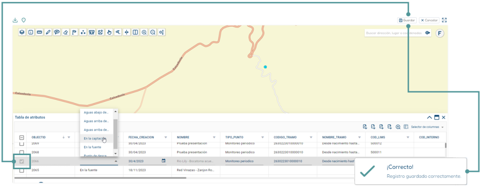
Task: Zoom in on the map
Action: tap(144, 32)
